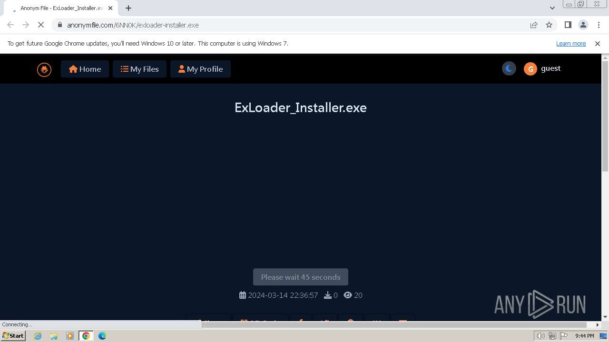Click the Please wait 45 seconds button

(x=301, y=277)
